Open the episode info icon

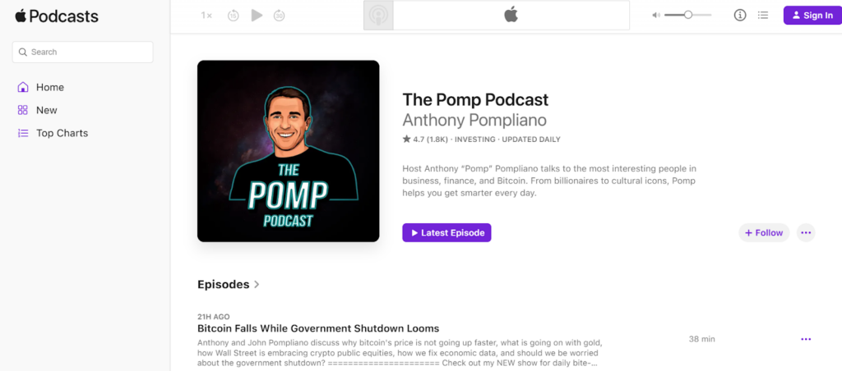pyautogui.click(x=740, y=15)
